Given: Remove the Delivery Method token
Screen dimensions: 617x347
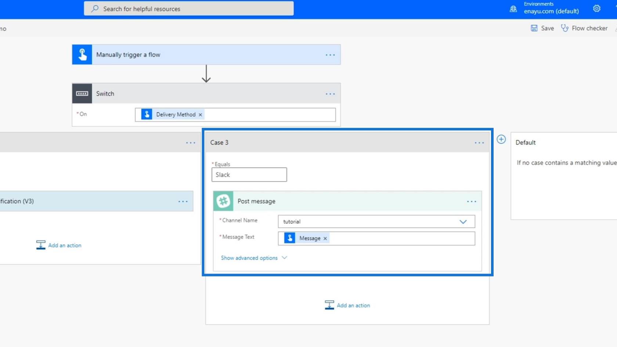Looking at the screenshot, I should [x=201, y=115].
